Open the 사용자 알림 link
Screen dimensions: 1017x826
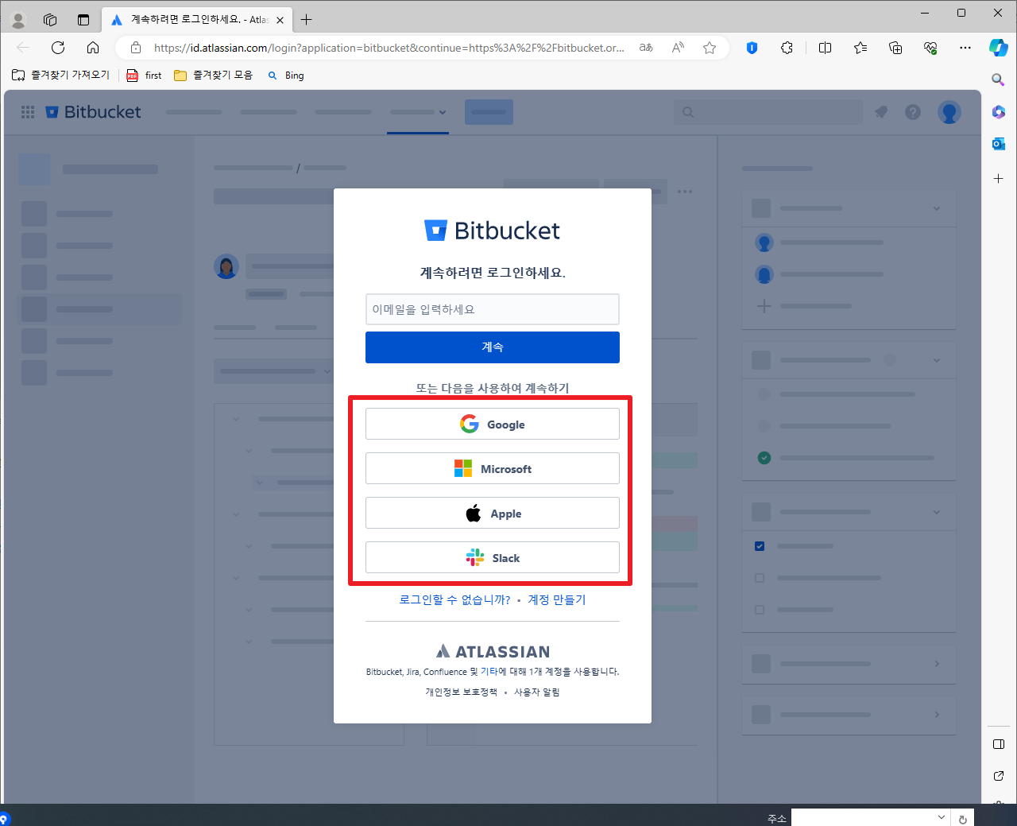(x=537, y=692)
